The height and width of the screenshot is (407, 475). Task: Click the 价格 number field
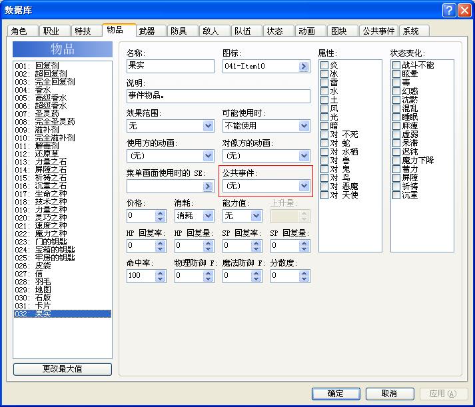click(141, 216)
